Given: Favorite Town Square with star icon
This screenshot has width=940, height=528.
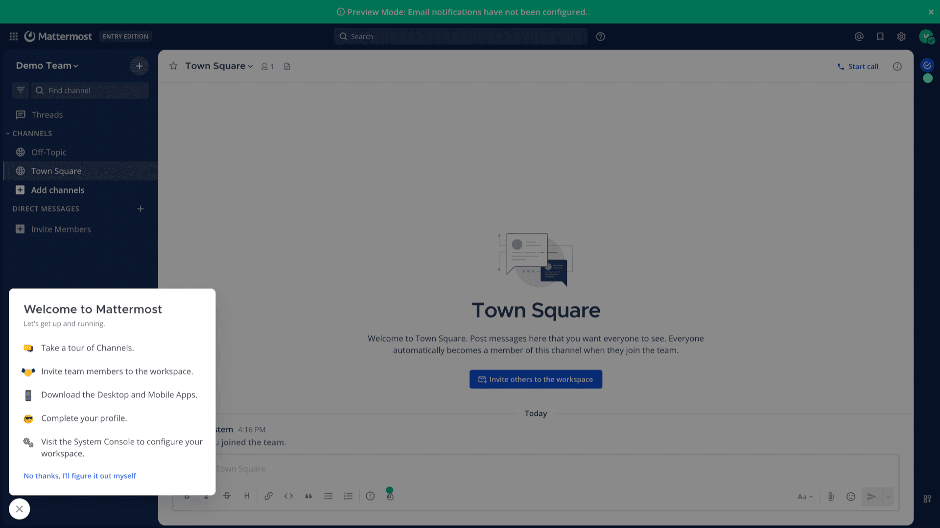Looking at the screenshot, I should tap(173, 66).
